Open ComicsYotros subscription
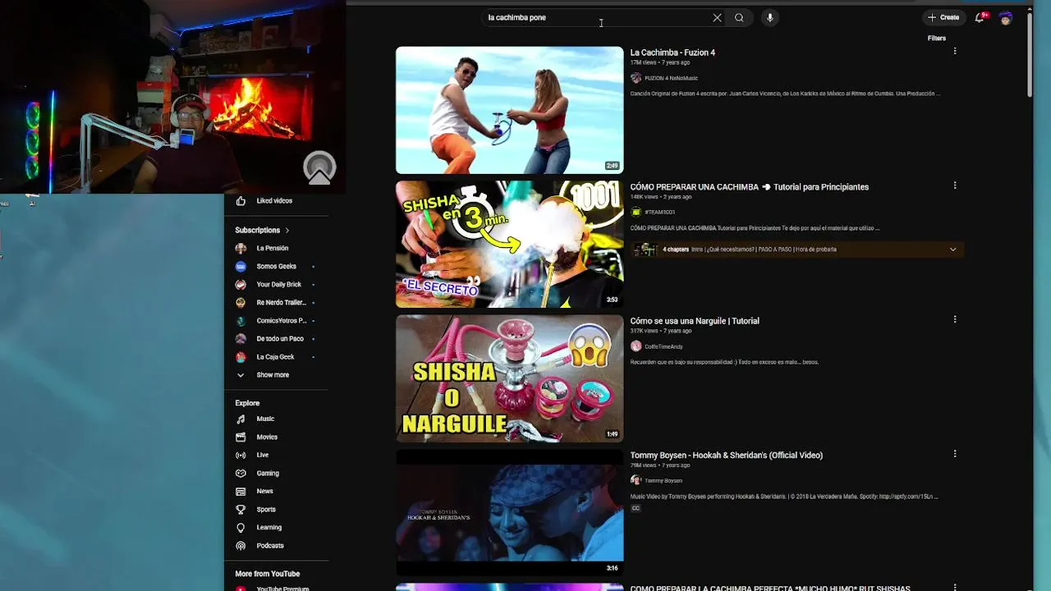Image resolution: width=1051 pixels, height=591 pixels. (x=276, y=320)
